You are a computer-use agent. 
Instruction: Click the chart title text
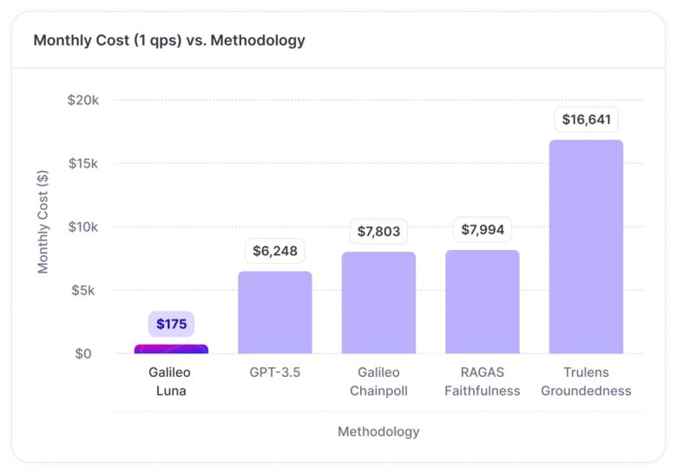169,40
